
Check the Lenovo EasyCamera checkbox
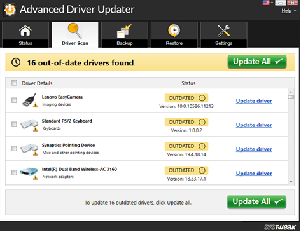(14, 100)
